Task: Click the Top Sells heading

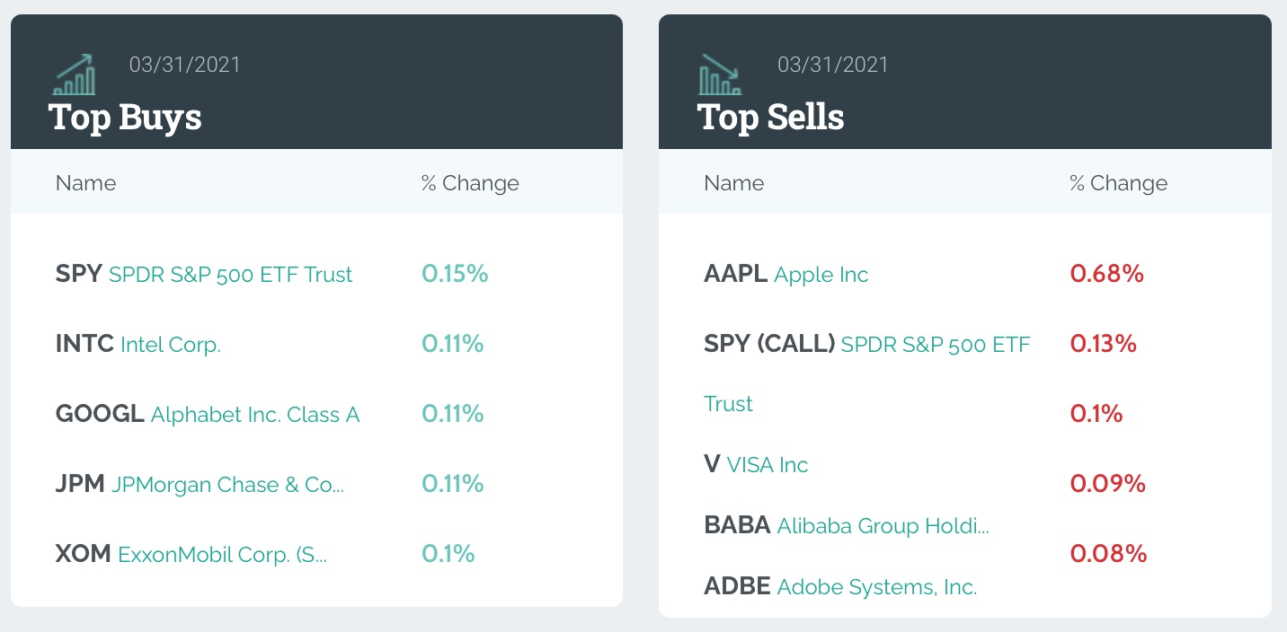Action: (771, 117)
